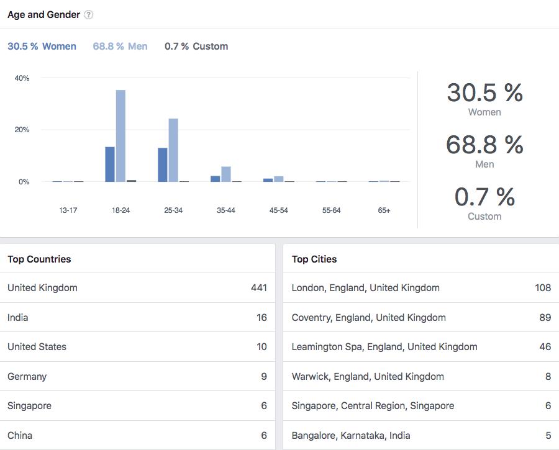Select Bangalore, Karnataka, India row
This screenshot has width=559, height=450.
click(x=421, y=436)
